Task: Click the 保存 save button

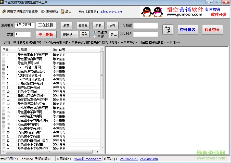Action: pyautogui.click(x=112, y=25)
